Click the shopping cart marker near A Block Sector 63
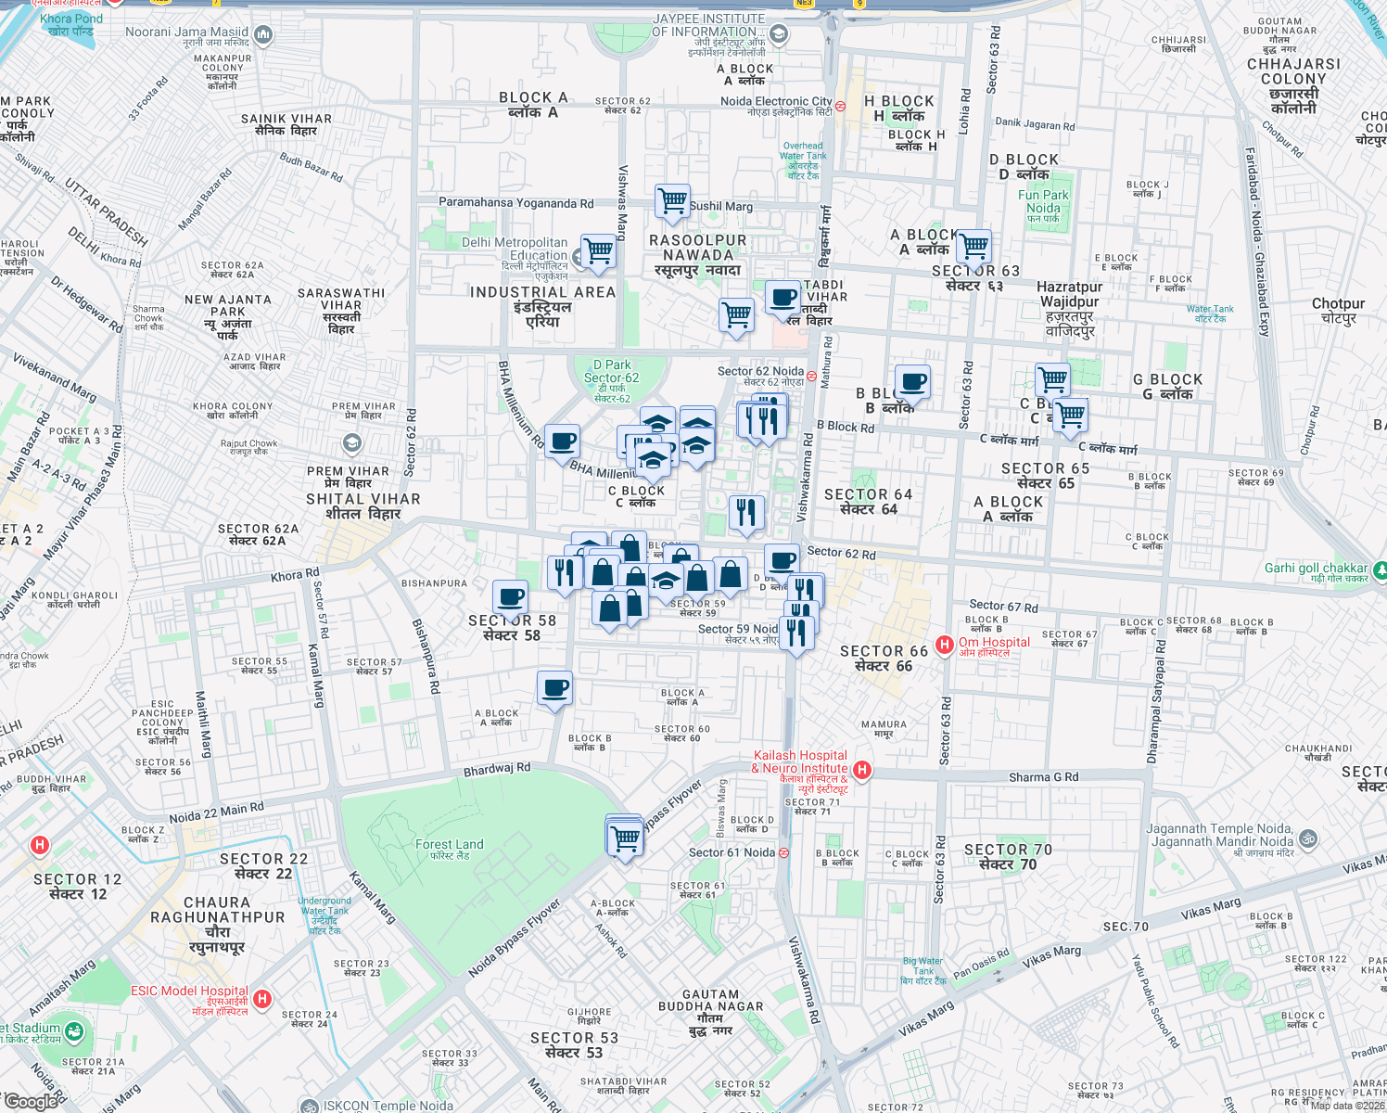The height and width of the screenshot is (1113, 1387). (x=973, y=246)
